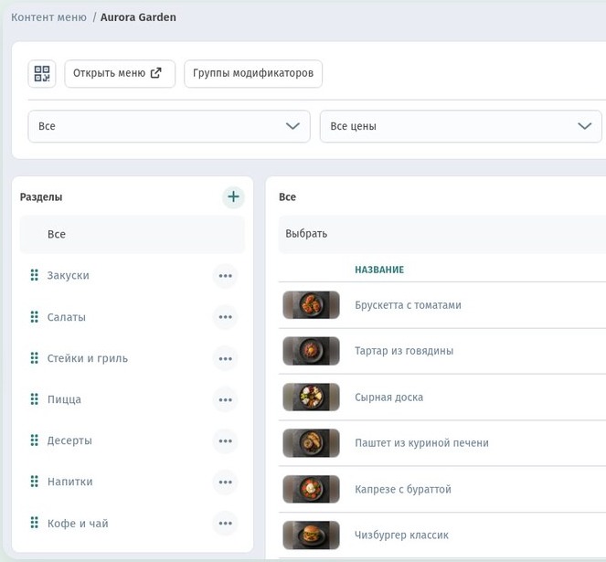Expand the Все цены dropdown
The image size is (606, 562).
pyautogui.click(x=461, y=126)
